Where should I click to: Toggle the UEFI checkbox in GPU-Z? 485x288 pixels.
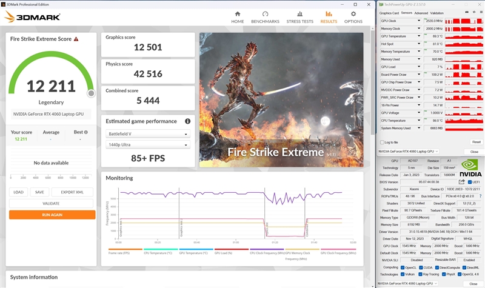(x=470, y=181)
